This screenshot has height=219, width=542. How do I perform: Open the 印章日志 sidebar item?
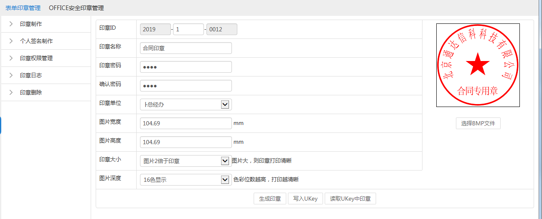(31, 76)
